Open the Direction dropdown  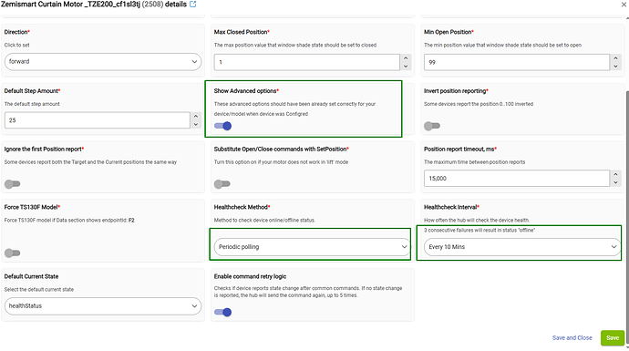pos(103,62)
